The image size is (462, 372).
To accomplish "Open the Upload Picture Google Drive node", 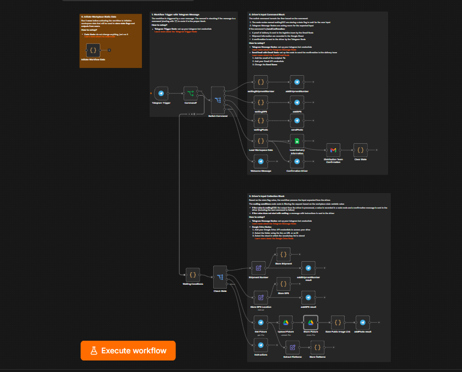I will click(x=286, y=323).
